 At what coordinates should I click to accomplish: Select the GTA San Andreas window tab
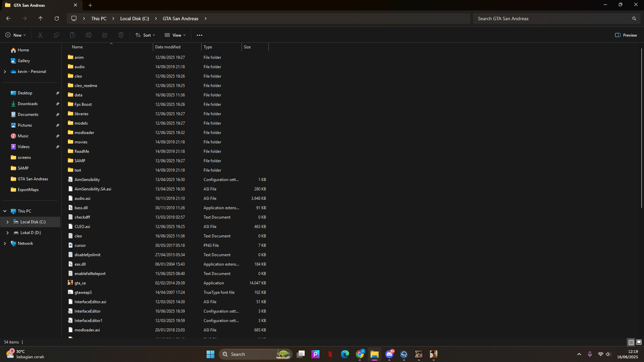pyautogui.click(x=41, y=5)
